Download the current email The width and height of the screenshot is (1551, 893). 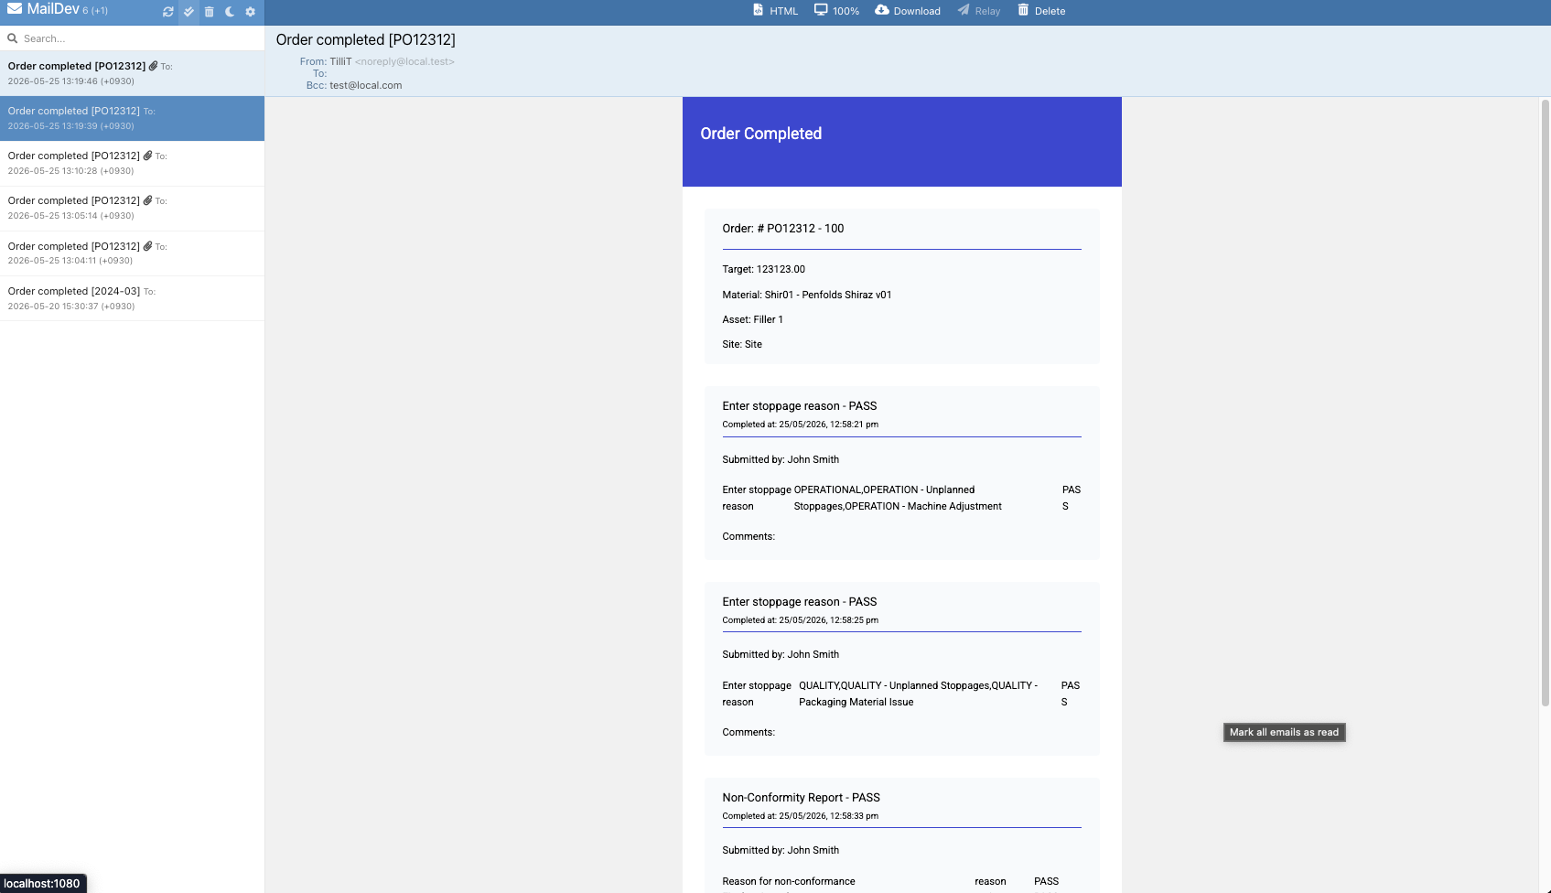(908, 11)
